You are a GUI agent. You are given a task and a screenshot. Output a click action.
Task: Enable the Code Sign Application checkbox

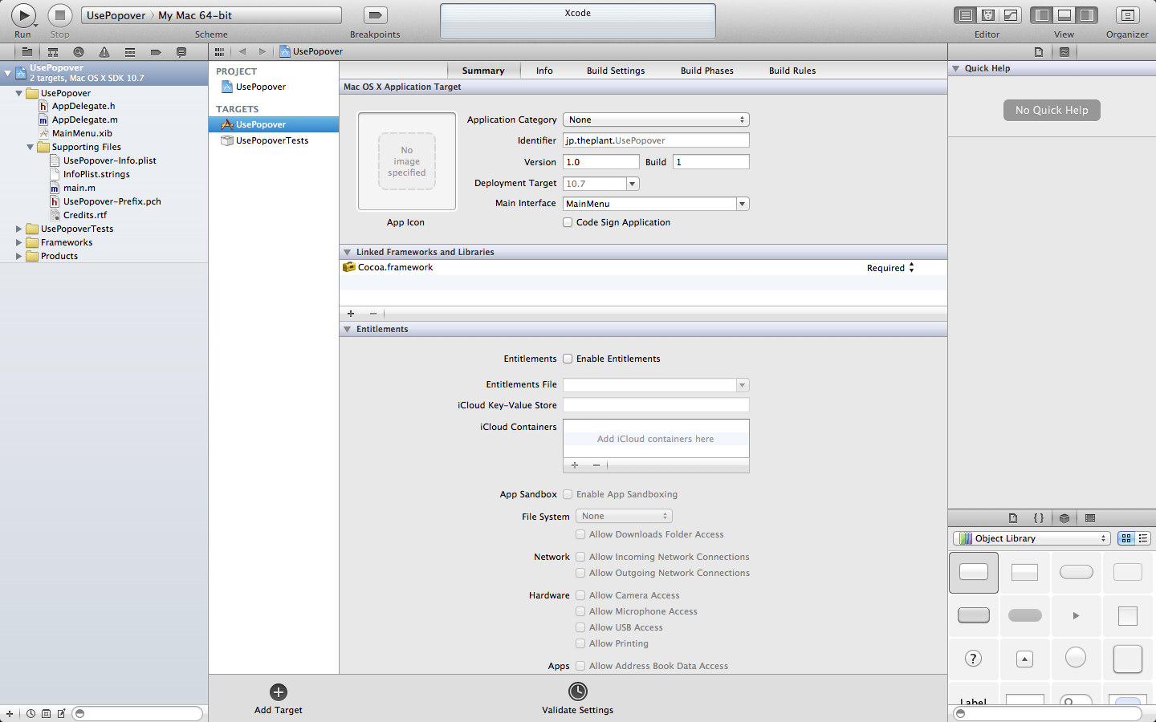[568, 222]
